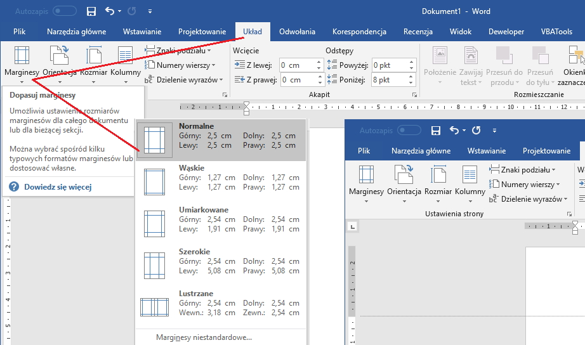Click the Powyżej spacing field
The width and height of the screenshot is (585, 345).
390,65
